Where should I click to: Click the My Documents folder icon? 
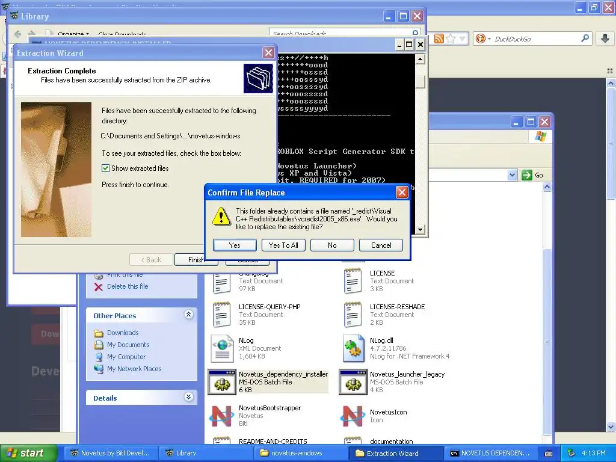click(x=99, y=345)
